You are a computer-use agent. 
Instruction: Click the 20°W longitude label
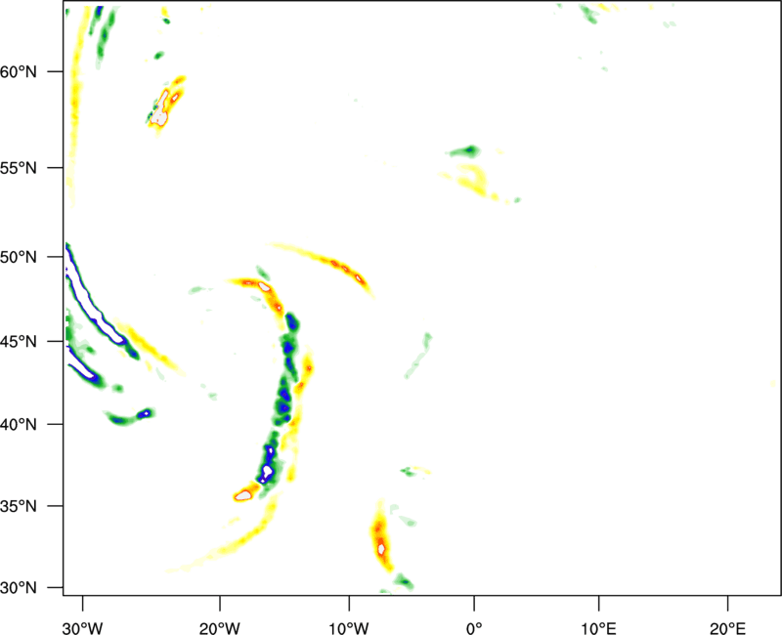click(219, 628)
